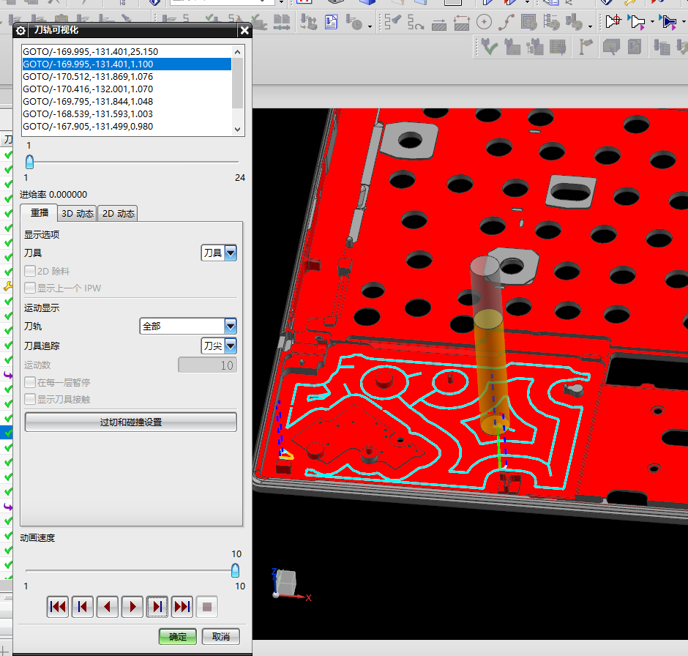
Task: Click the step forward playback button
Action: click(157, 606)
